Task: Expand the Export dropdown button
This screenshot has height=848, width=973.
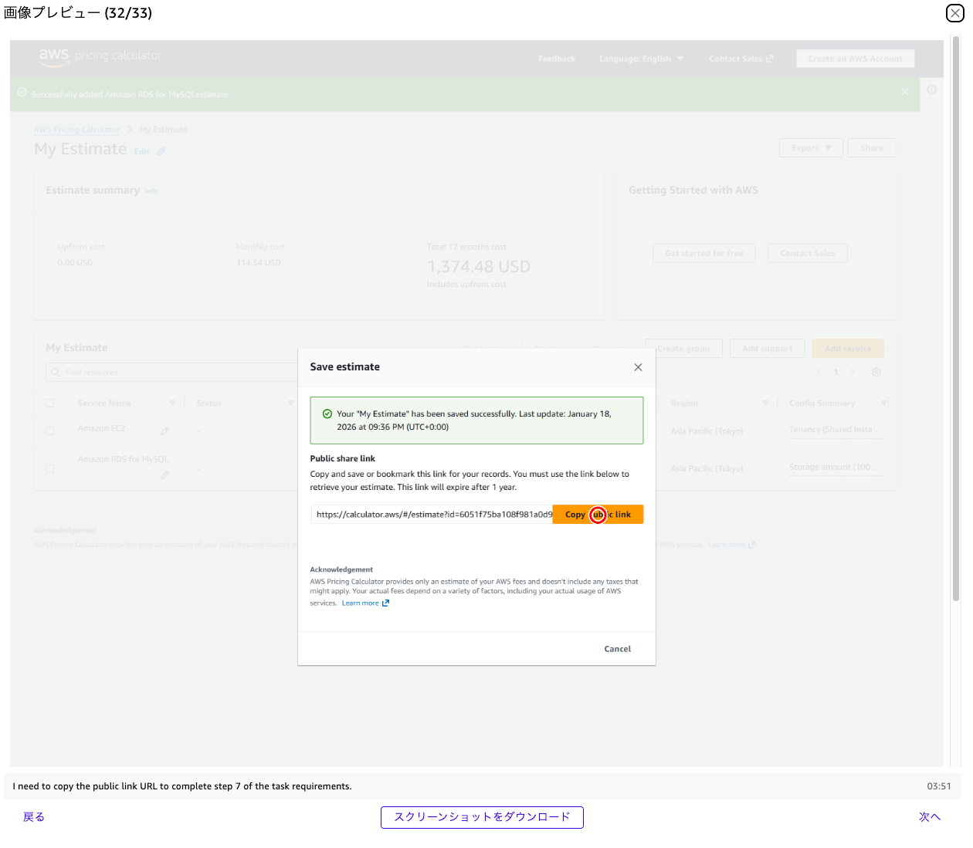Action: (x=811, y=148)
